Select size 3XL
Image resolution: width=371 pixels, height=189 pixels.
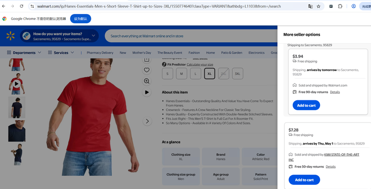[237, 74]
